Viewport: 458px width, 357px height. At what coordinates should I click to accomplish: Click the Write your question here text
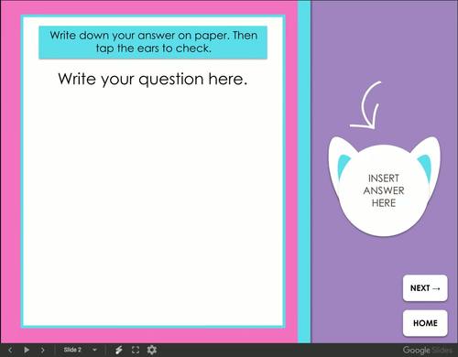(x=153, y=79)
